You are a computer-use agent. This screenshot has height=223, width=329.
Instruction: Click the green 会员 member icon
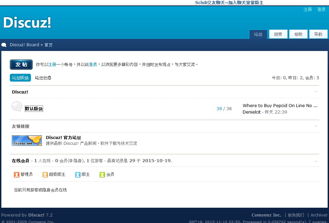(102, 175)
